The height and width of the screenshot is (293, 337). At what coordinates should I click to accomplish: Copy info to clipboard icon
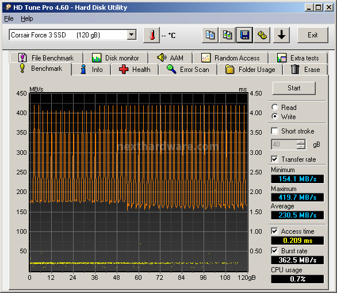[210, 35]
